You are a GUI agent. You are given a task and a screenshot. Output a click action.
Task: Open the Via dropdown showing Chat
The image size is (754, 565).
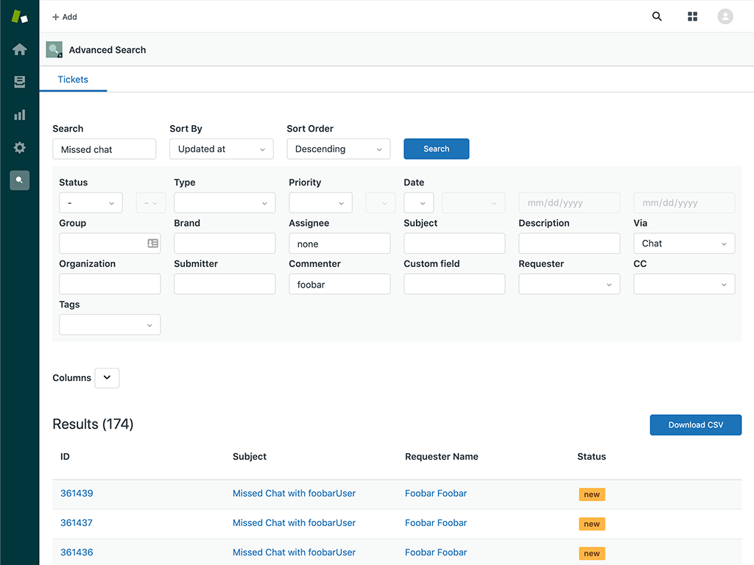coord(683,243)
